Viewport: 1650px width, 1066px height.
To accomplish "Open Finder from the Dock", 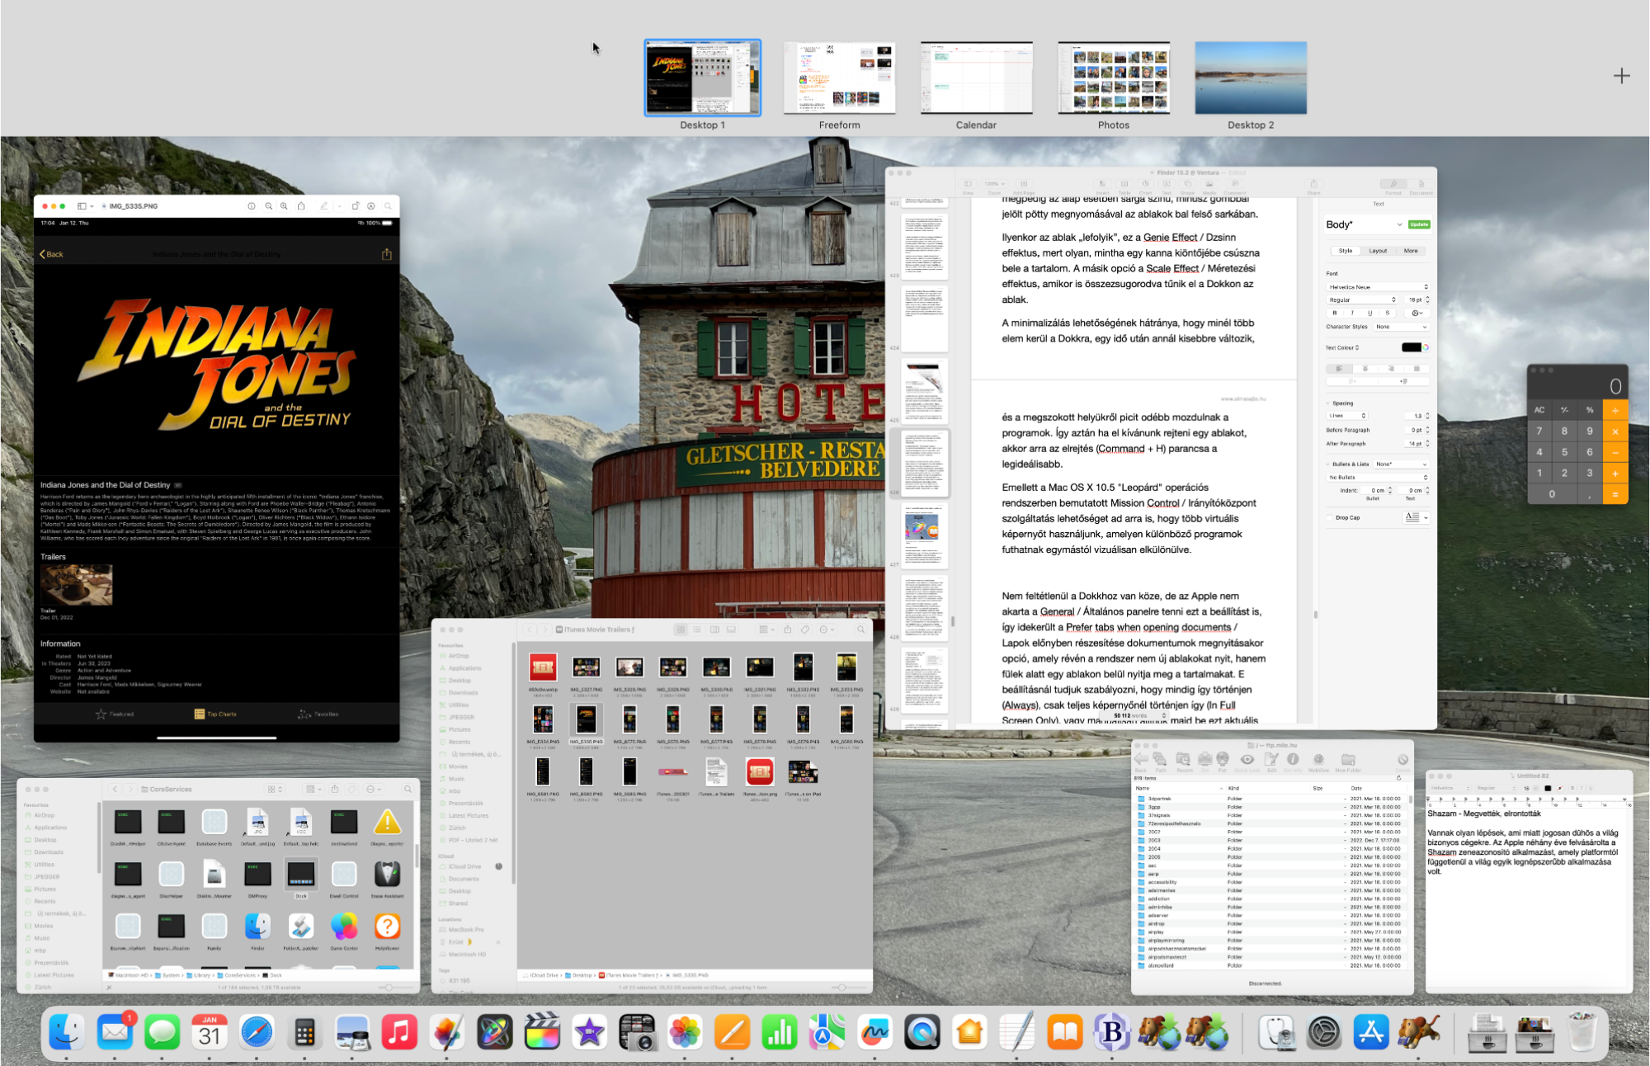I will point(67,1032).
